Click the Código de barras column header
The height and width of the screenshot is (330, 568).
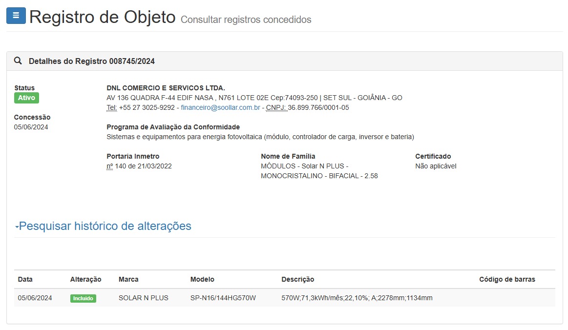507,279
